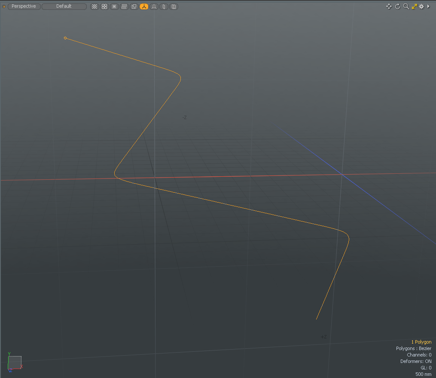Image resolution: width=436 pixels, height=378 pixels.
Task: Click the circle endpoint of the Bezier curve
Action: pyautogui.click(x=65, y=38)
